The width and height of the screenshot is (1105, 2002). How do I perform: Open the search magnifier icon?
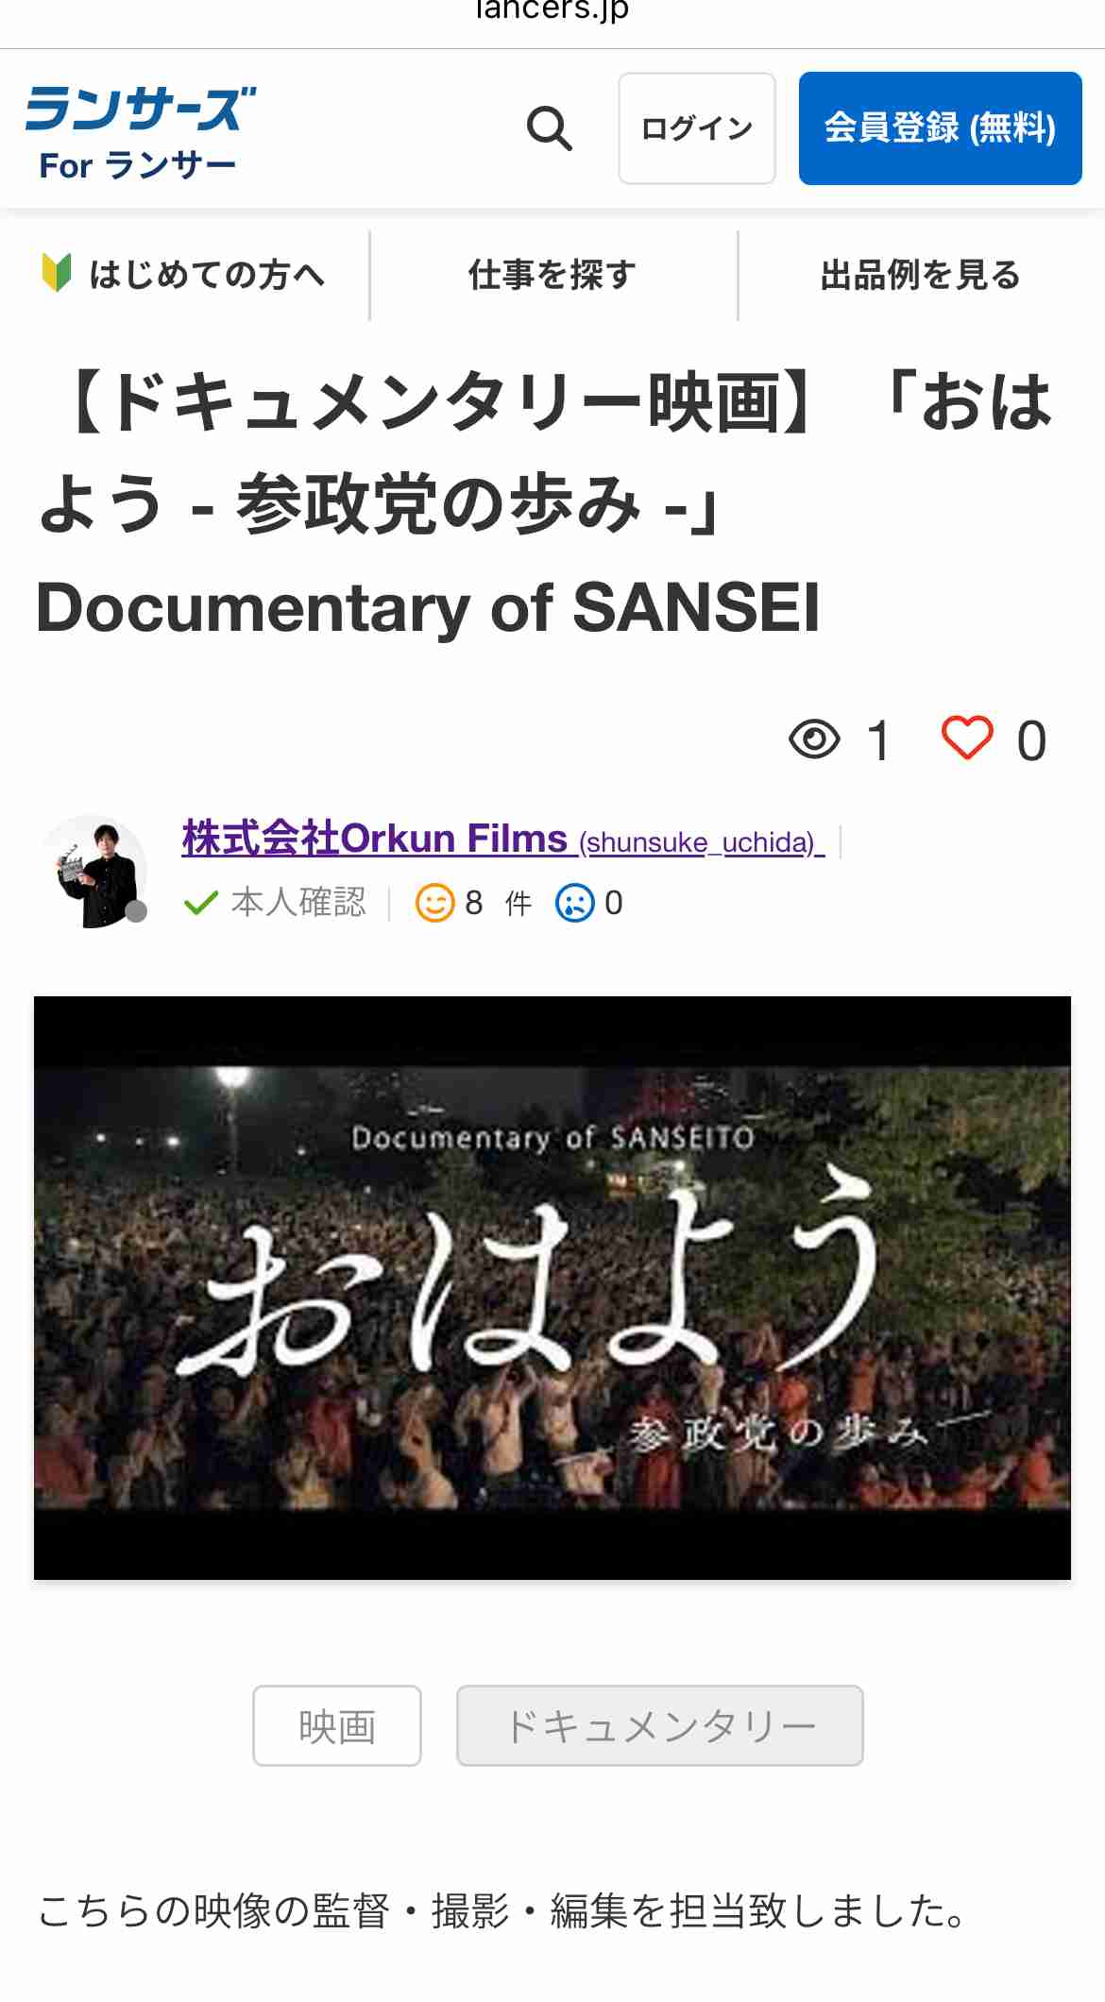pyautogui.click(x=549, y=128)
